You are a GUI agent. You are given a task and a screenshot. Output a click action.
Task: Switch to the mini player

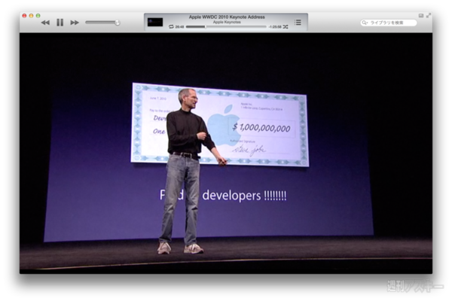[x=421, y=16]
